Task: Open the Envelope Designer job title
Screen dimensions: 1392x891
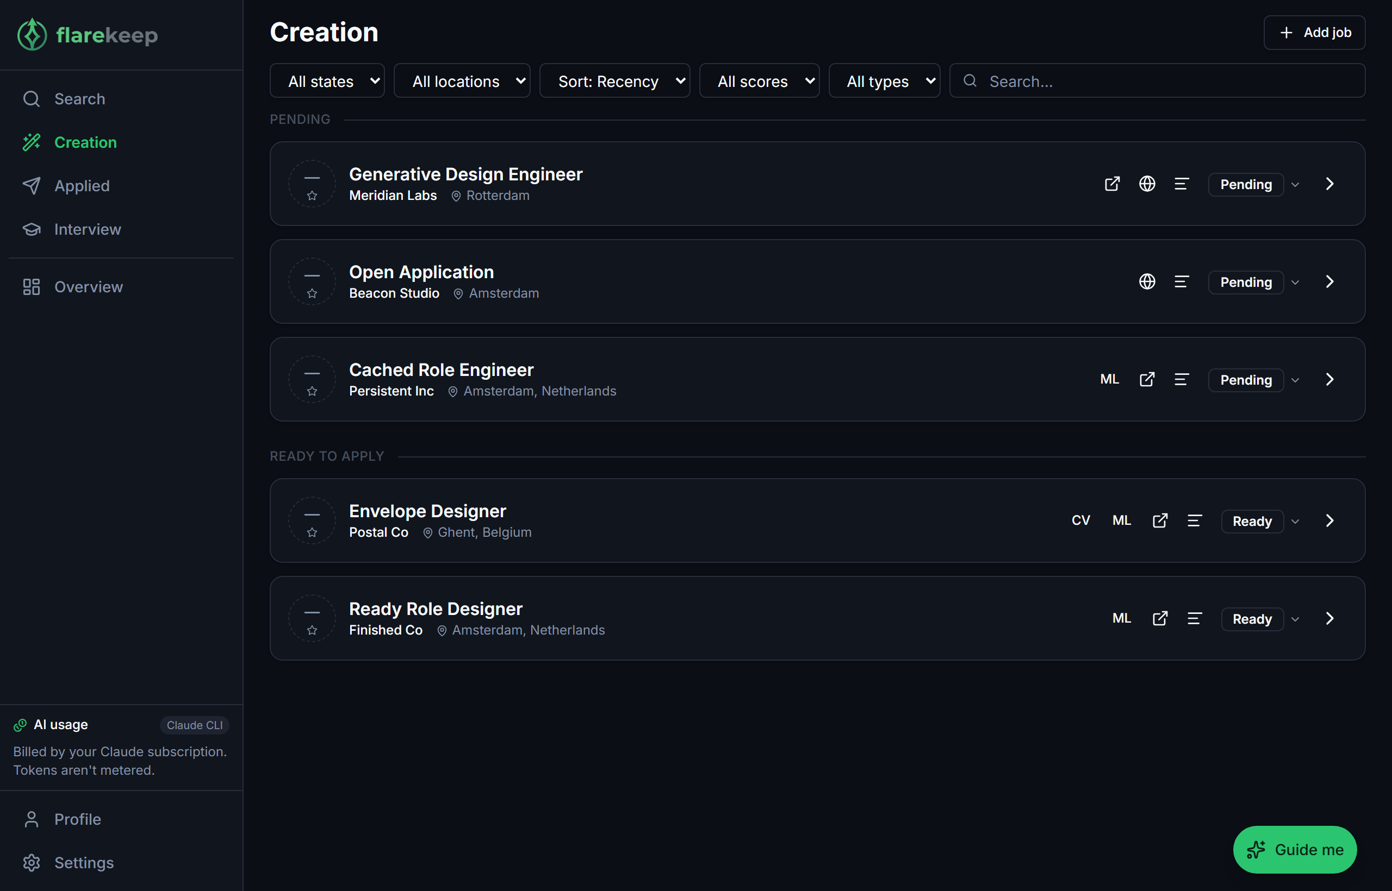Action: click(427, 511)
